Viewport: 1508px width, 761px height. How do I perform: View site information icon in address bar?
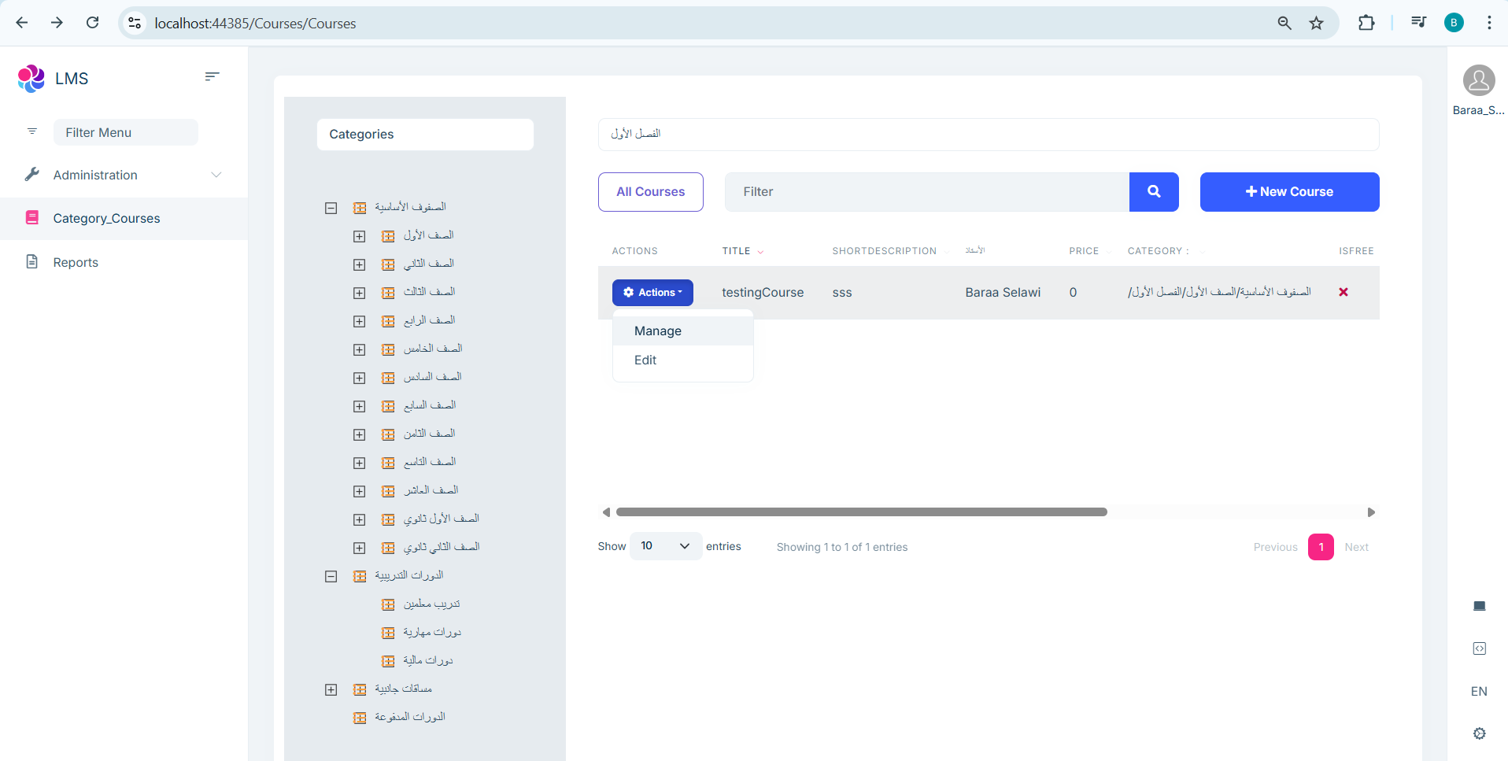coord(135,23)
